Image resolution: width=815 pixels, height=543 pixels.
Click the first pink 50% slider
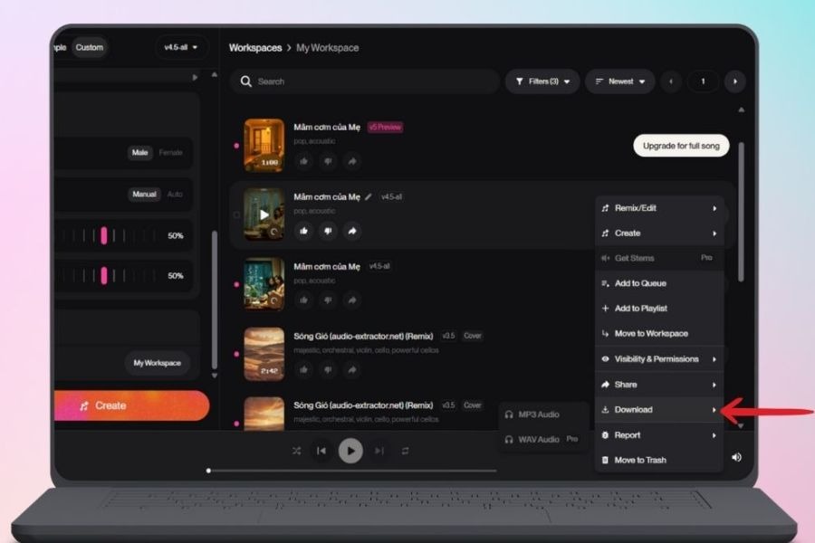tap(104, 235)
